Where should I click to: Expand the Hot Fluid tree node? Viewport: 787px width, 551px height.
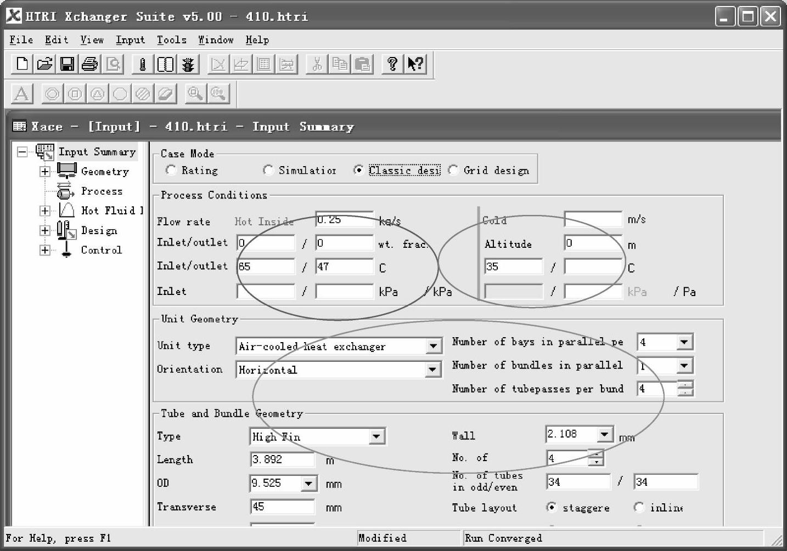45,211
